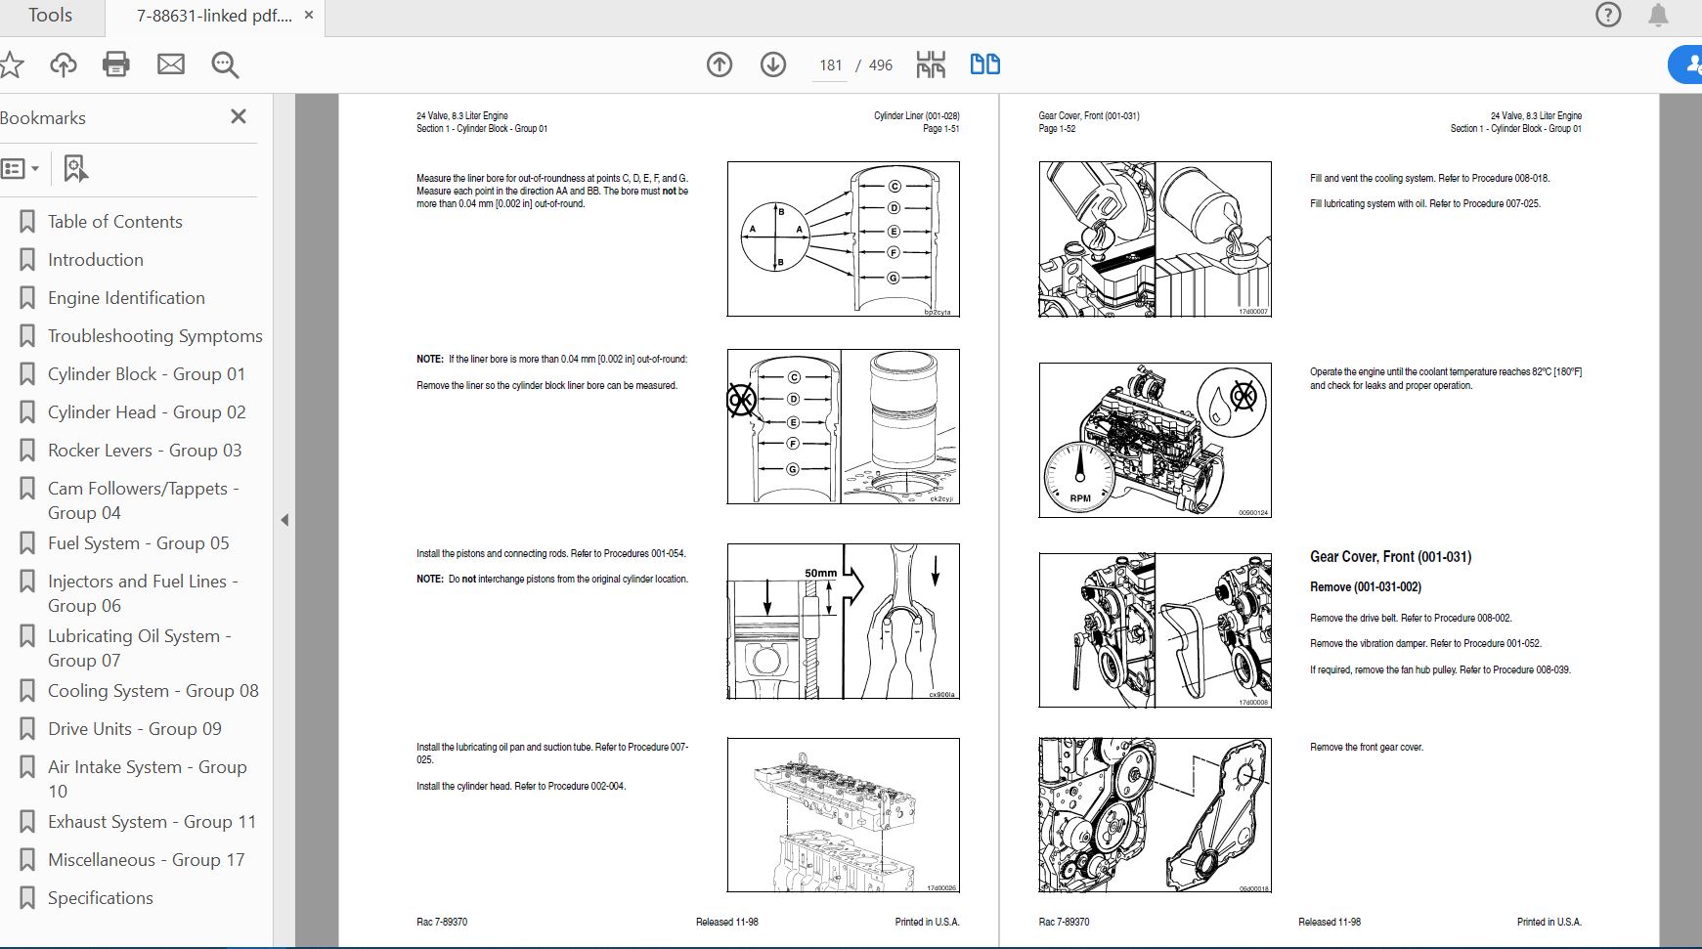Click the fit-to-page view icon
This screenshot has height=949, width=1702.
point(931,65)
